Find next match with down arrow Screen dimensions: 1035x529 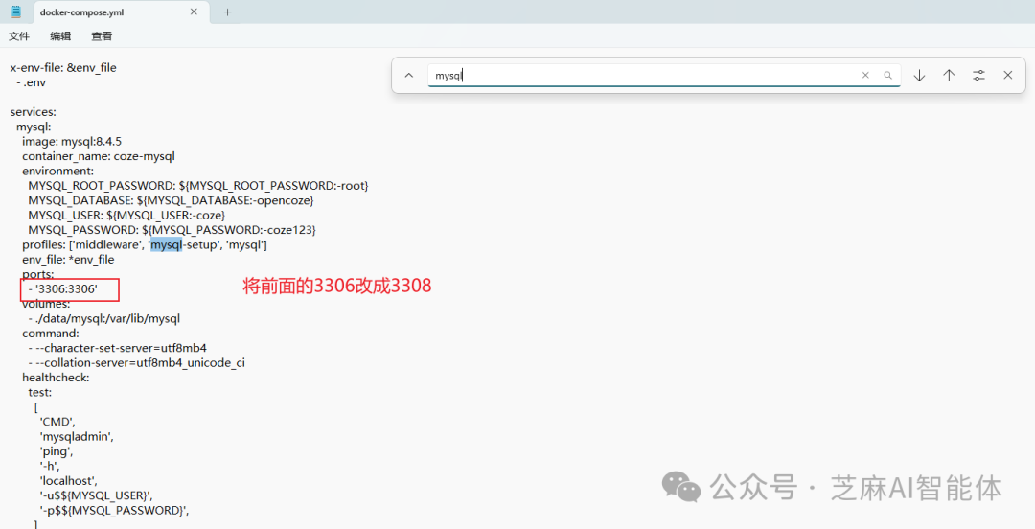919,76
